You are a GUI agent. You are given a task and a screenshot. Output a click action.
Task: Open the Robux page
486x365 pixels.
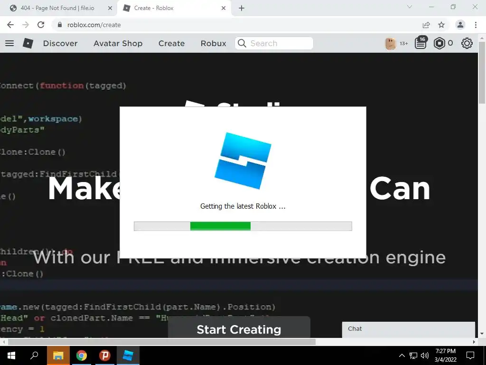point(213,43)
